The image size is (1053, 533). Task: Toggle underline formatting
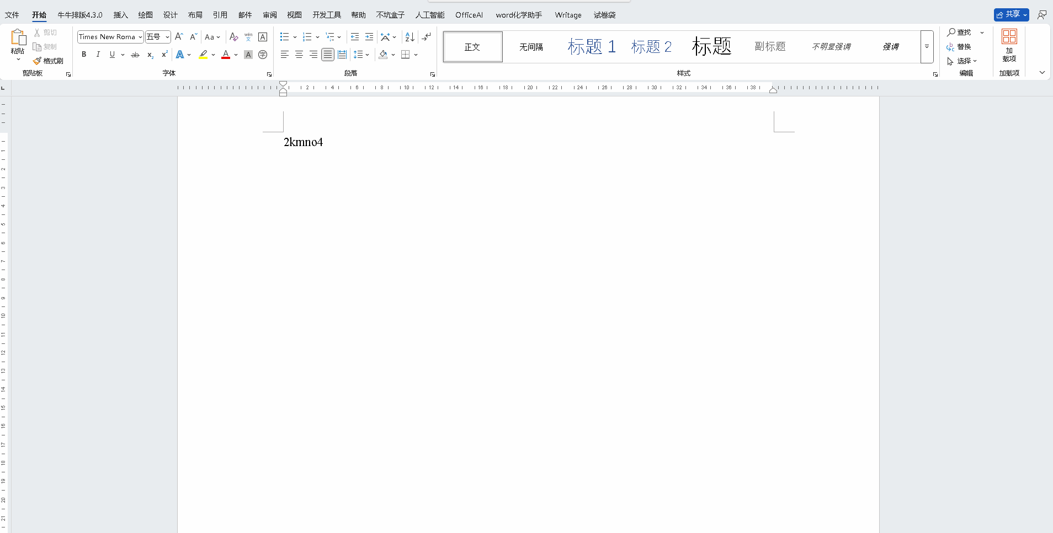(x=112, y=55)
